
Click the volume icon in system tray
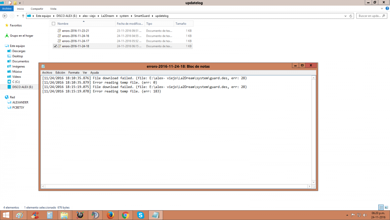point(364,215)
